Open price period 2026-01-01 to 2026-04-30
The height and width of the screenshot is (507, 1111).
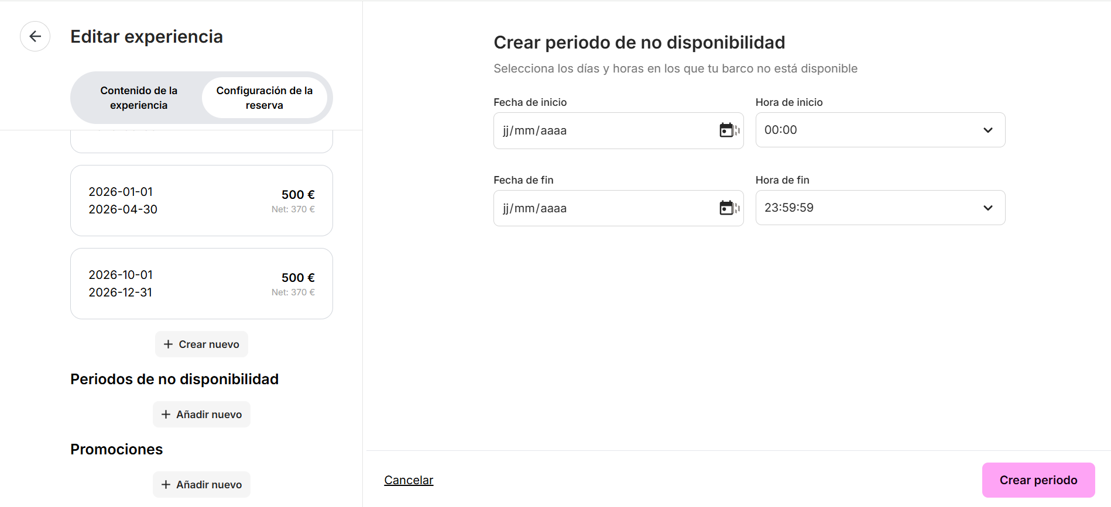point(201,201)
